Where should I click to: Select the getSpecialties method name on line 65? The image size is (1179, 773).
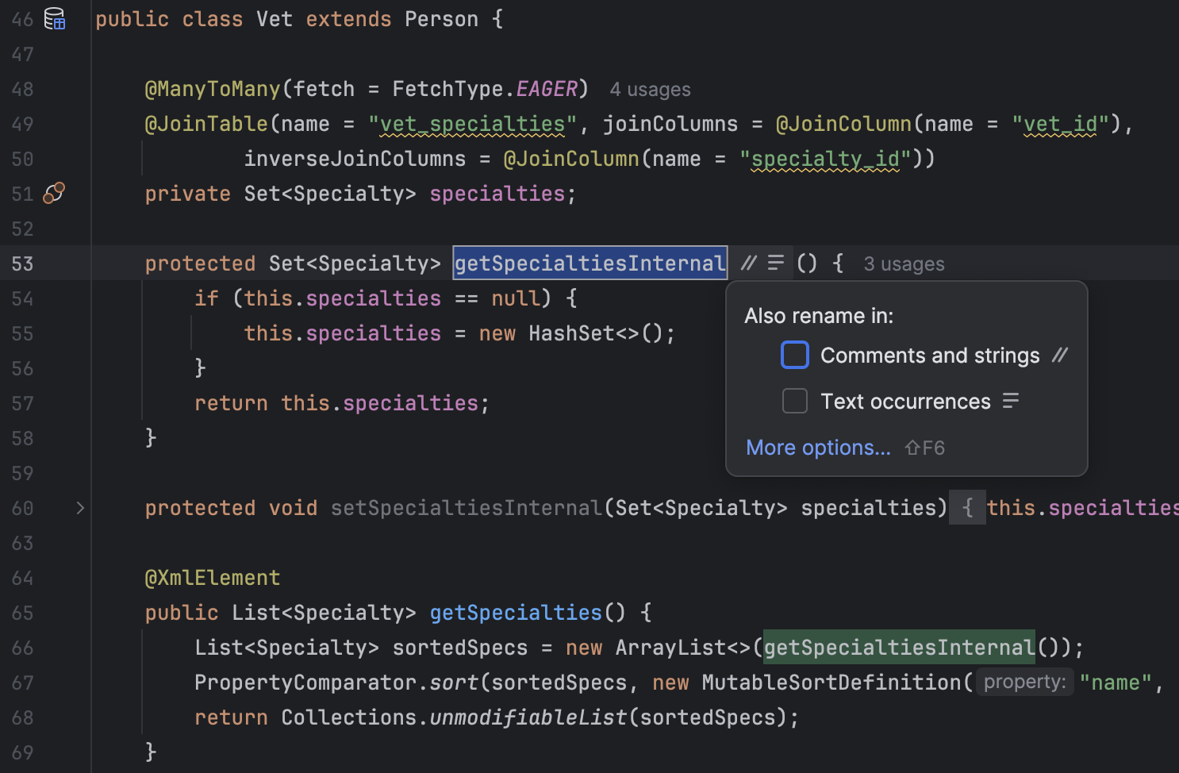(x=515, y=612)
